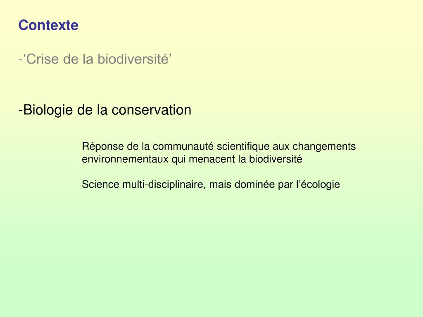The height and width of the screenshot is (317, 423).
Task: Click the word 'Biologie' in the black bullet
Action: coord(48,110)
